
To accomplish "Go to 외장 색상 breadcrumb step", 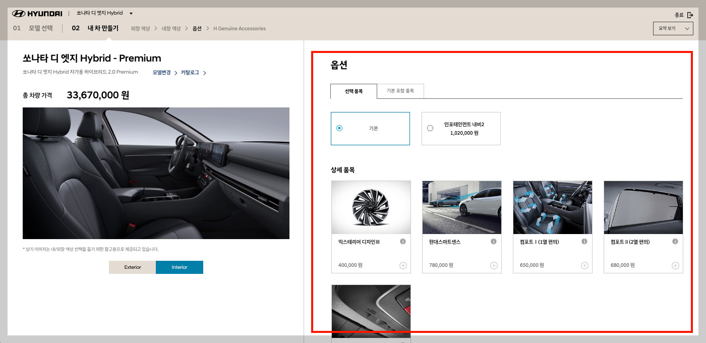I will coord(140,29).
